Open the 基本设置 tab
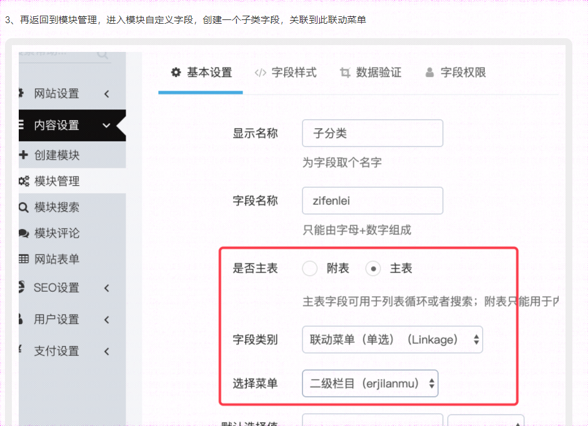This screenshot has width=588, height=426. (201, 73)
